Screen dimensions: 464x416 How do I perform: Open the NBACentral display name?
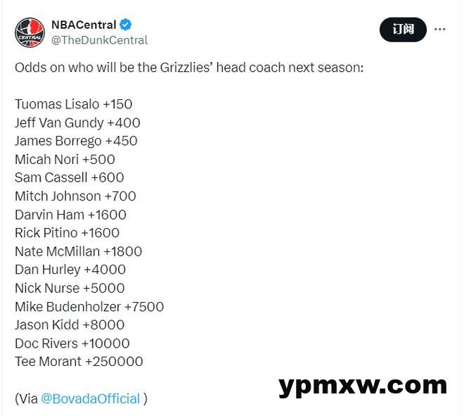pyautogui.click(x=84, y=25)
